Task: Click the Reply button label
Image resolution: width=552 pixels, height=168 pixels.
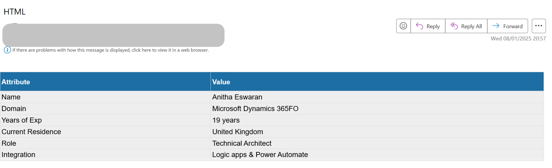Action: [433, 26]
